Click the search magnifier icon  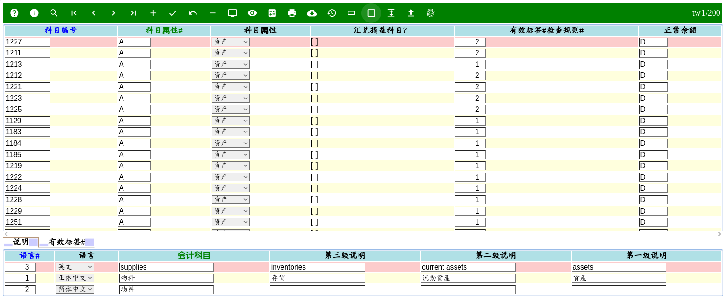click(x=54, y=13)
